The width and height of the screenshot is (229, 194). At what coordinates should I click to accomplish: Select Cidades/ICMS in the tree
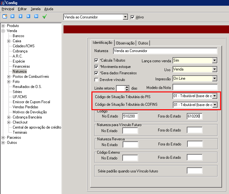[x=24, y=46]
